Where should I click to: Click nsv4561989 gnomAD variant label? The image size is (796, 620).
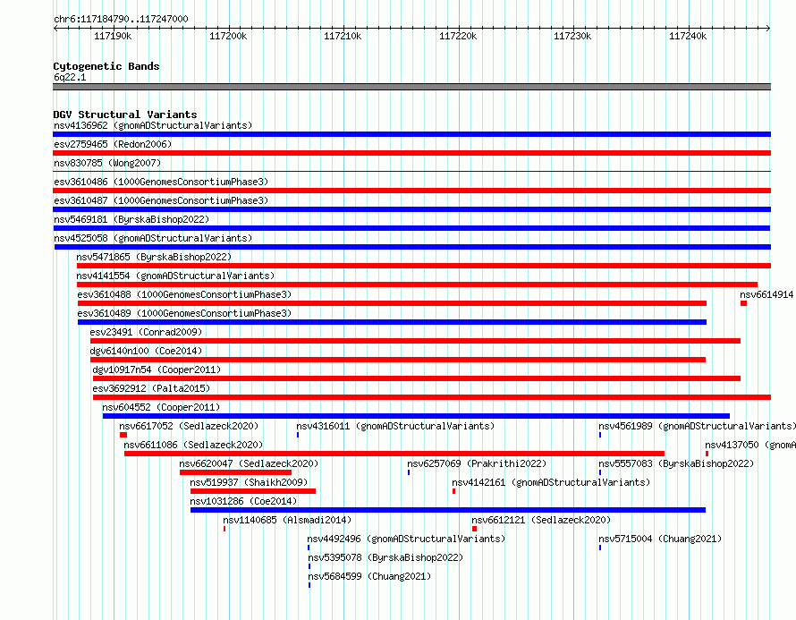click(697, 426)
